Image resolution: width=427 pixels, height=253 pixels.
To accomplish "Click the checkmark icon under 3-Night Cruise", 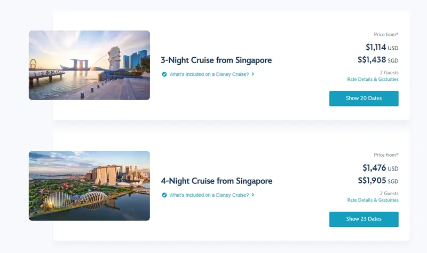I will point(164,74).
